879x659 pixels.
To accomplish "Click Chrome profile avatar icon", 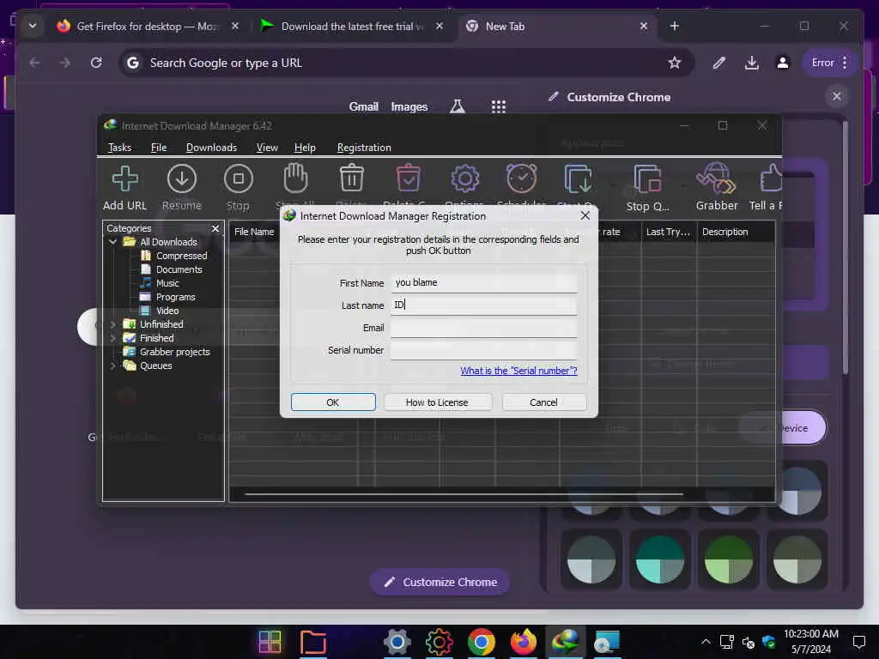I will tap(783, 63).
